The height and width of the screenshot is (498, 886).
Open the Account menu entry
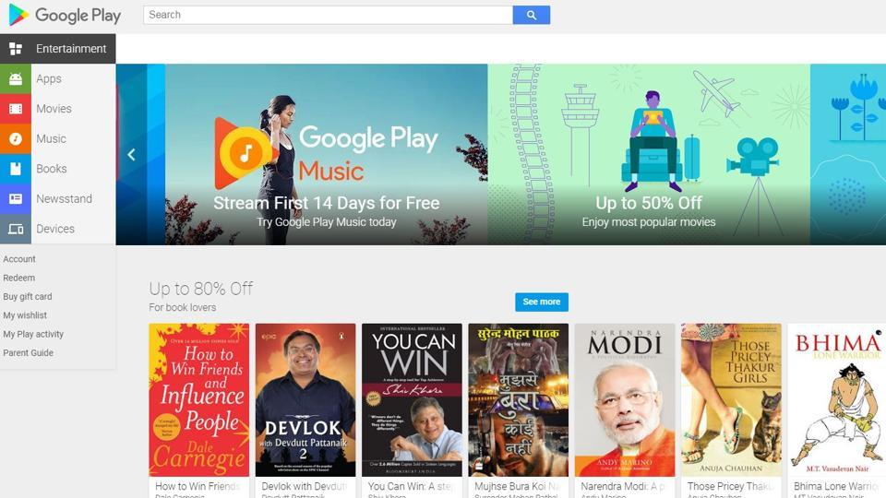(19, 259)
